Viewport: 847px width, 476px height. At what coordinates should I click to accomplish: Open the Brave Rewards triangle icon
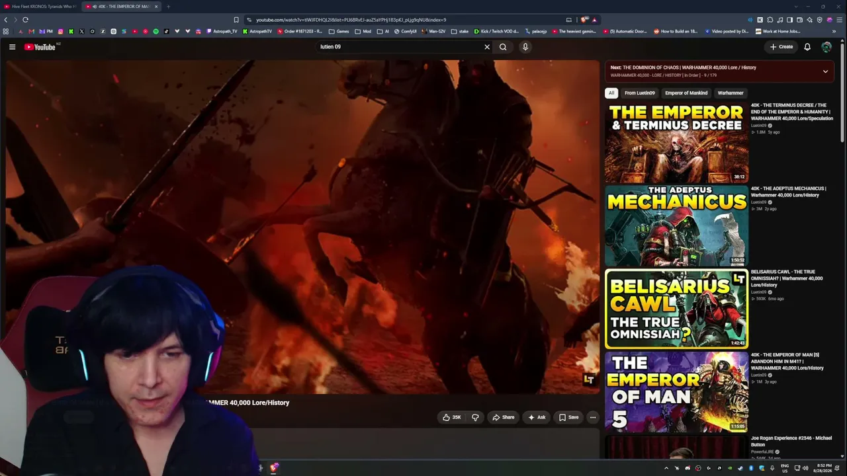[594, 20]
